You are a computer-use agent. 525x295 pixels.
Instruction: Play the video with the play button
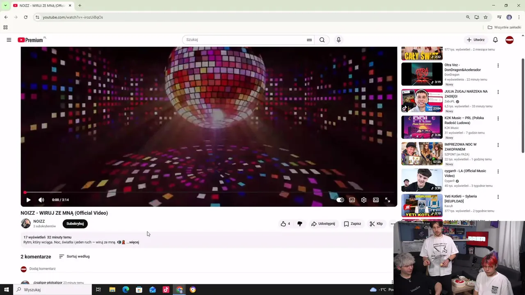coord(28,200)
